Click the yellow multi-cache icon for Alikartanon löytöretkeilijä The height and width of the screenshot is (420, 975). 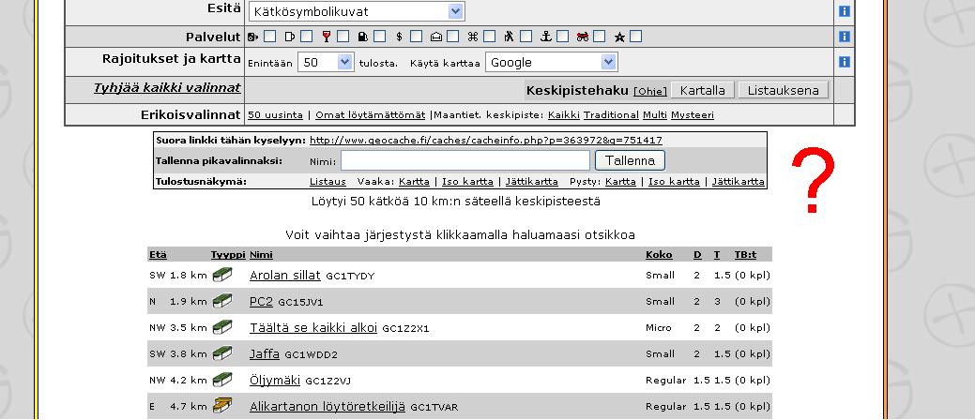click(222, 406)
